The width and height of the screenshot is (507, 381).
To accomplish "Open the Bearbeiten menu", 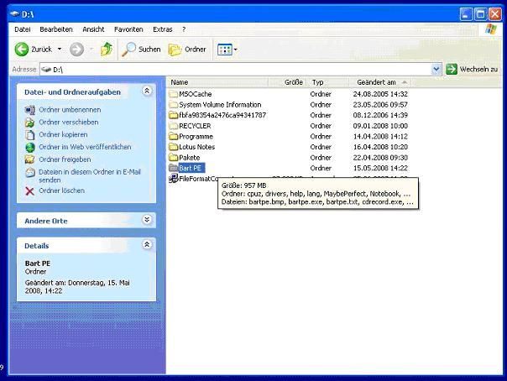I will pos(56,29).
